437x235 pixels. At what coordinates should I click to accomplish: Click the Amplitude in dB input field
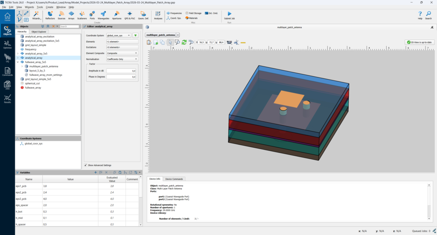tap(121, 71)
